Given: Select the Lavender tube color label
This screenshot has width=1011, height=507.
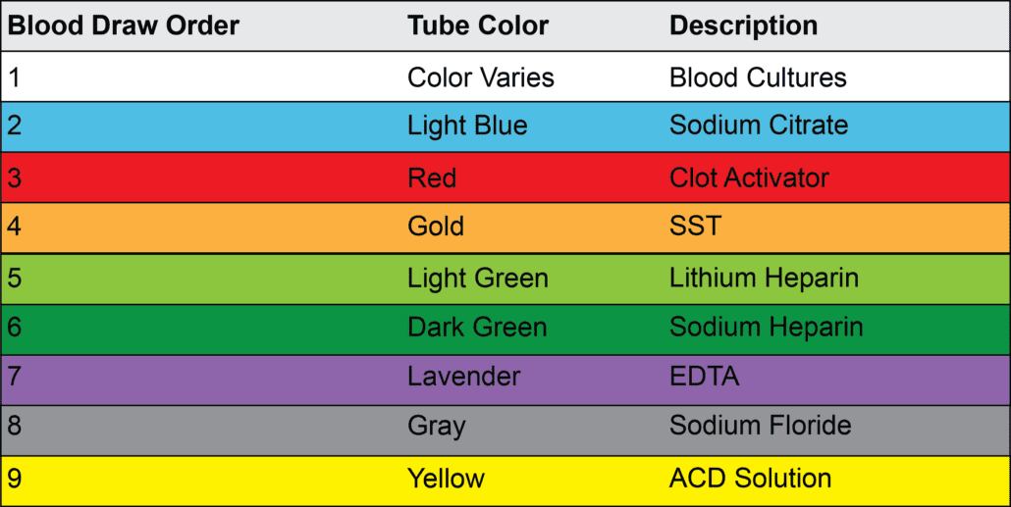Looking at the screenshot, I should 464,377.
